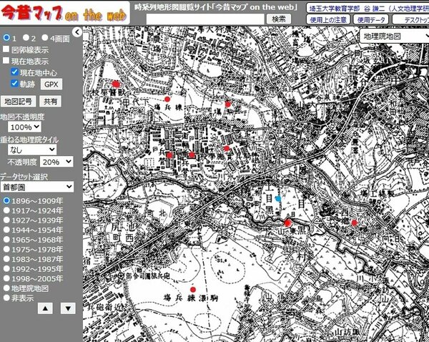Select the 1927～1939年 map period
Viewport: 429px width, 342px height.
pyautogui.click(x=6, y=220)
